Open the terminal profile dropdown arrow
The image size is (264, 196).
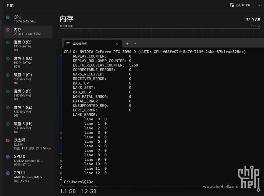click(135, 44)
